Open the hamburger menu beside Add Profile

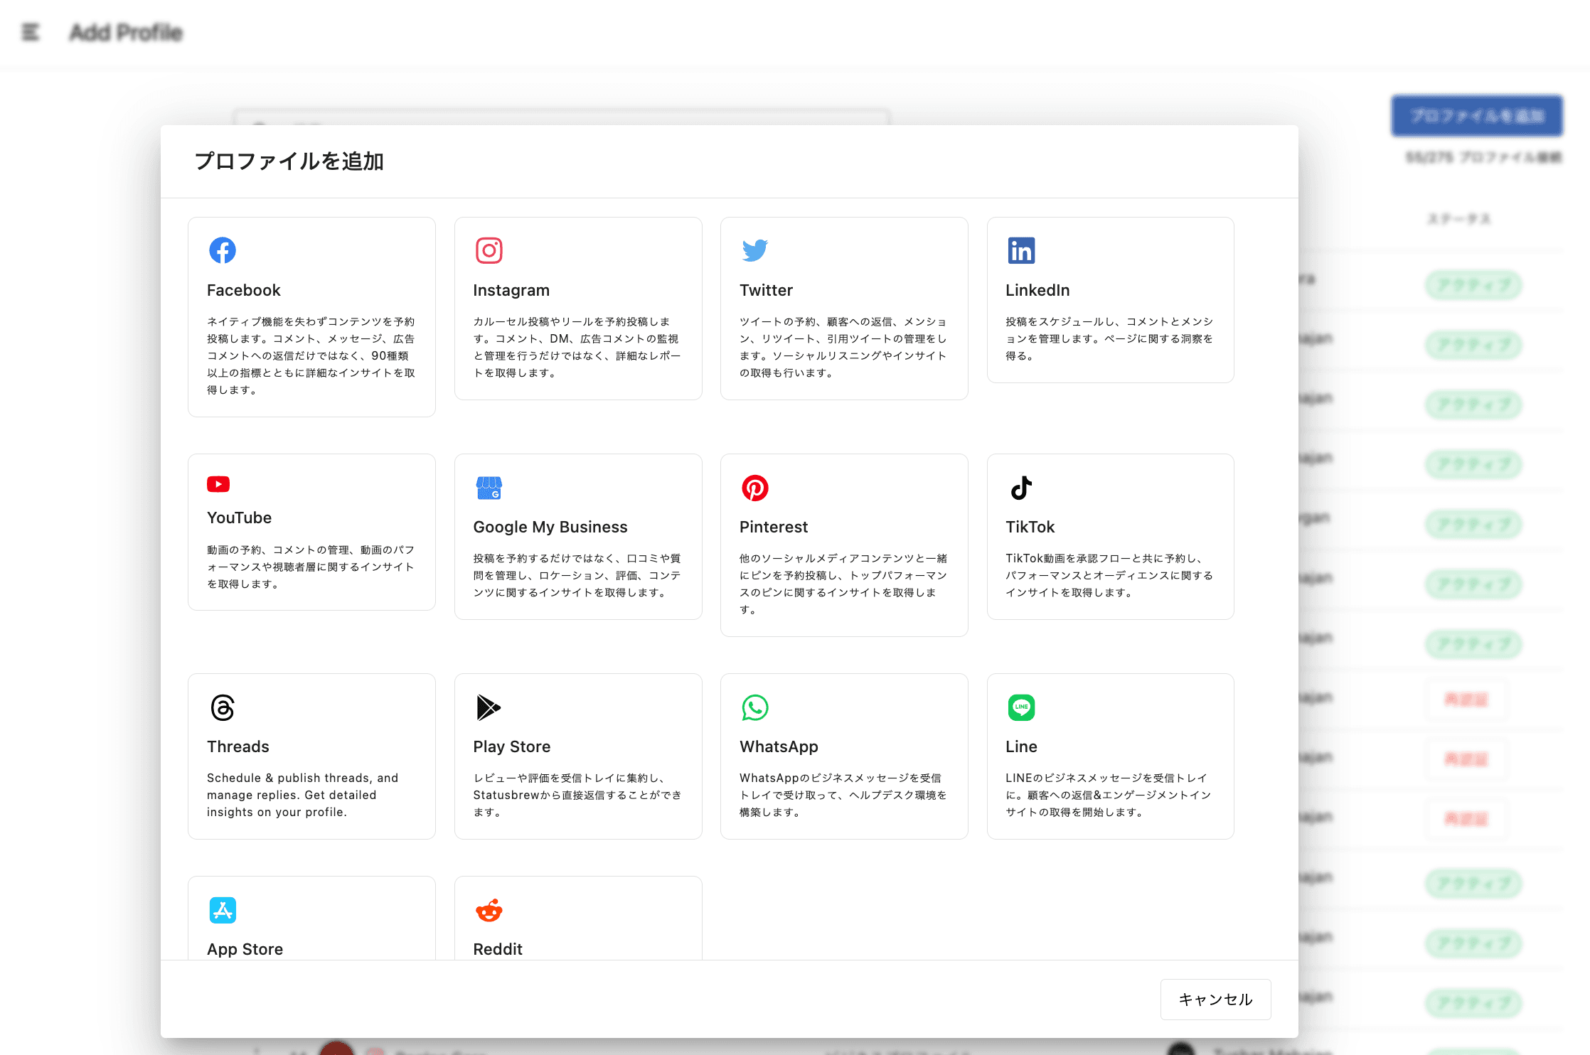(x=31, y=32)
